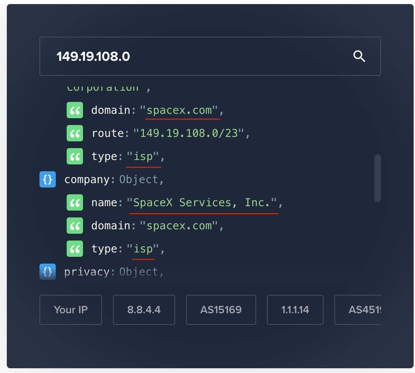
Task: Click the quote icon beside domain above route
Action: coord(75,110)
